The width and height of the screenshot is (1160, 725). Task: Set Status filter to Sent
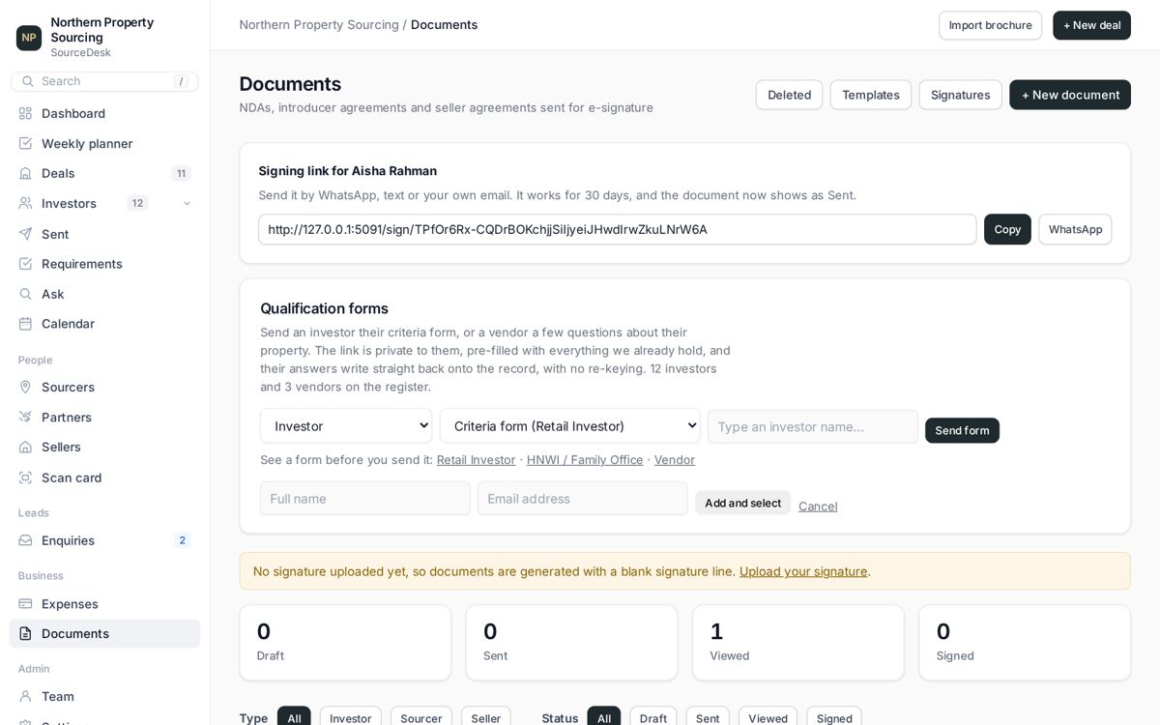(708, 718)
